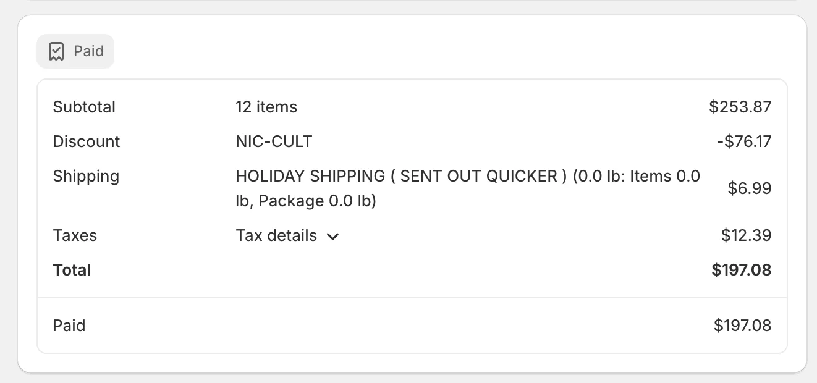Screen dimensions: 817x383
Task: Expand the Tax details chevron arrow
Action: tap(333, 236)
